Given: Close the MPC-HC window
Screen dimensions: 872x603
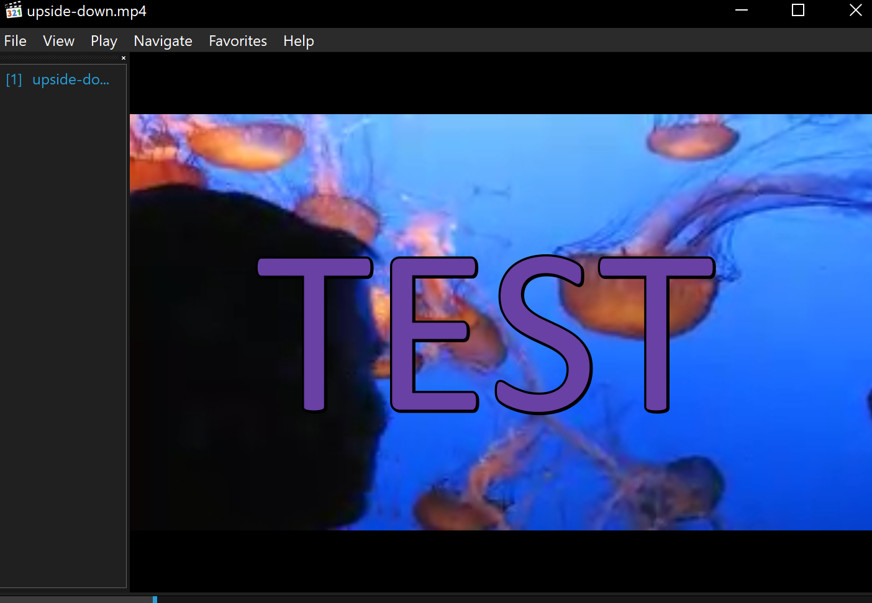Looking at the screenshot, I should point(856,10).
